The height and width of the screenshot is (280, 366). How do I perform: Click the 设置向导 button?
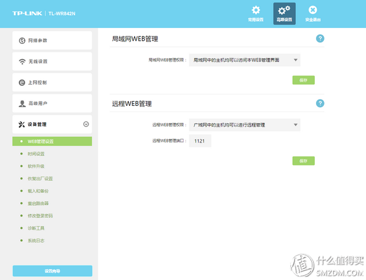[52, 271]
